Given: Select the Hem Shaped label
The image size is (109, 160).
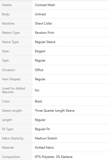Looking at the screenshot, I should (x=11, y=79).
